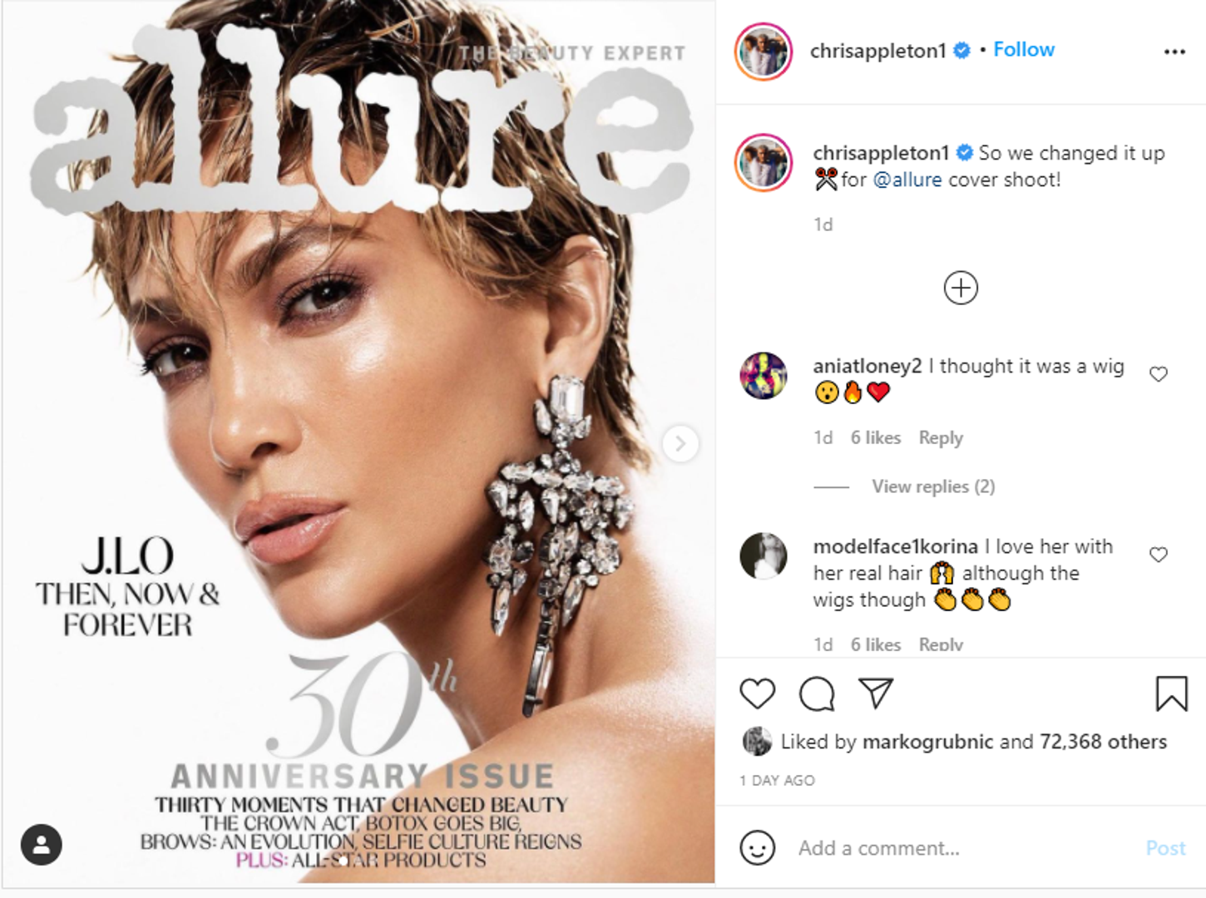Open emoji picker in the comment box
Image resolution: width=1206 pixels, height=898 pixels.
coord(757,847)
